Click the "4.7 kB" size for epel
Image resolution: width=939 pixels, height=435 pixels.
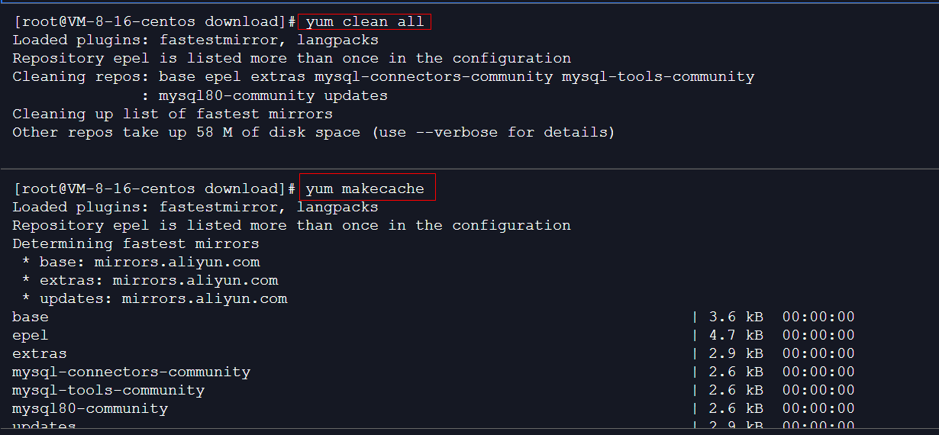coord(736,336)
